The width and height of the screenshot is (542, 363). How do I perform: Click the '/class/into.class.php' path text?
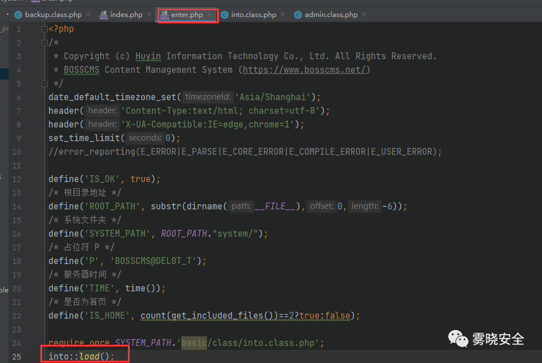coord(263,343)
